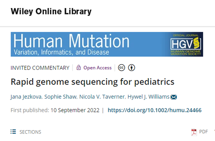The image size is (215, 141).
Task: Click the Sections list icon
Action: 13,132
